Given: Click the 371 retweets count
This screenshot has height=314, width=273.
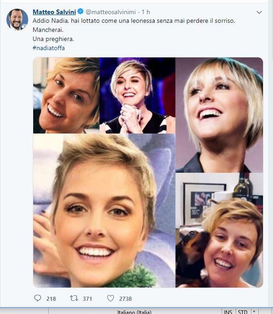Looking at the screenshot, I should tap(87, 299).
